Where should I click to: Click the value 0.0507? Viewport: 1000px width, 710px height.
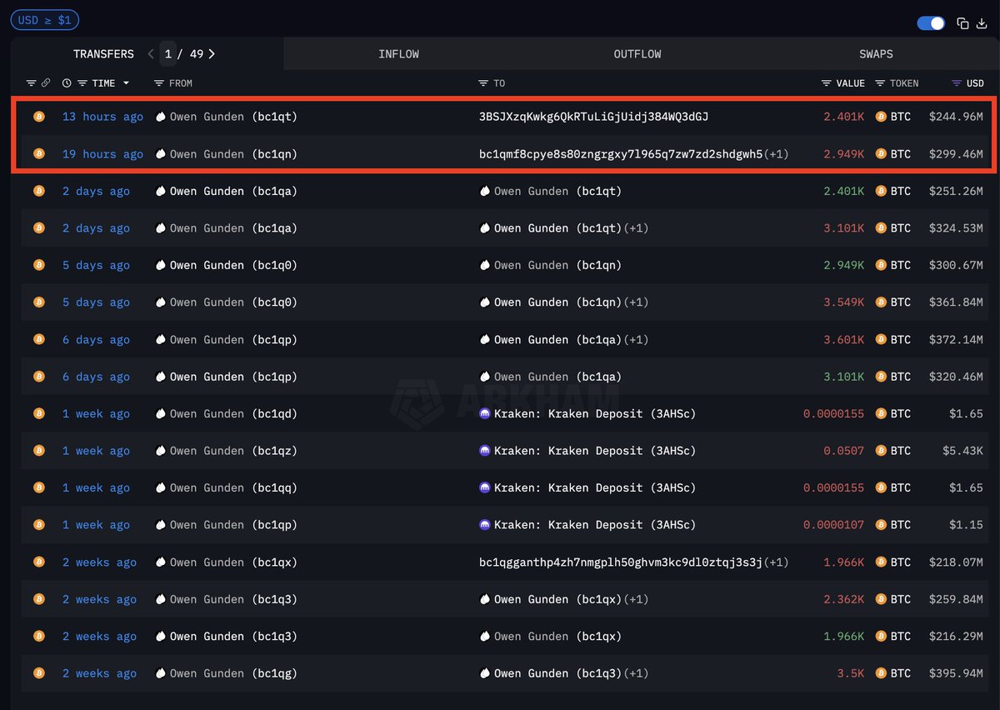click(x=844, y=451)
